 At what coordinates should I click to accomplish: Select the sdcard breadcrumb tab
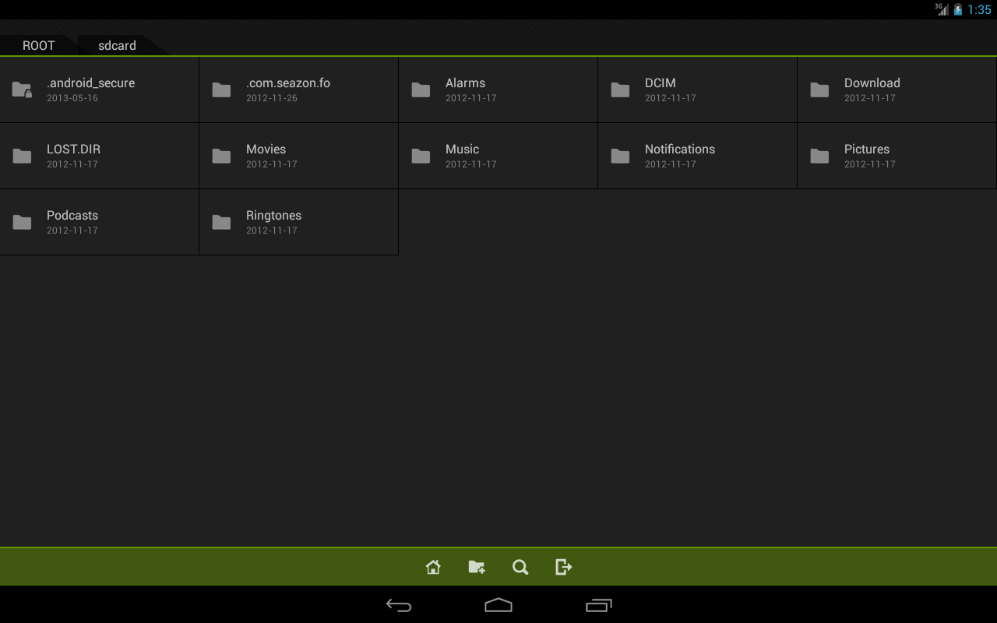click(x=117, y=45)
